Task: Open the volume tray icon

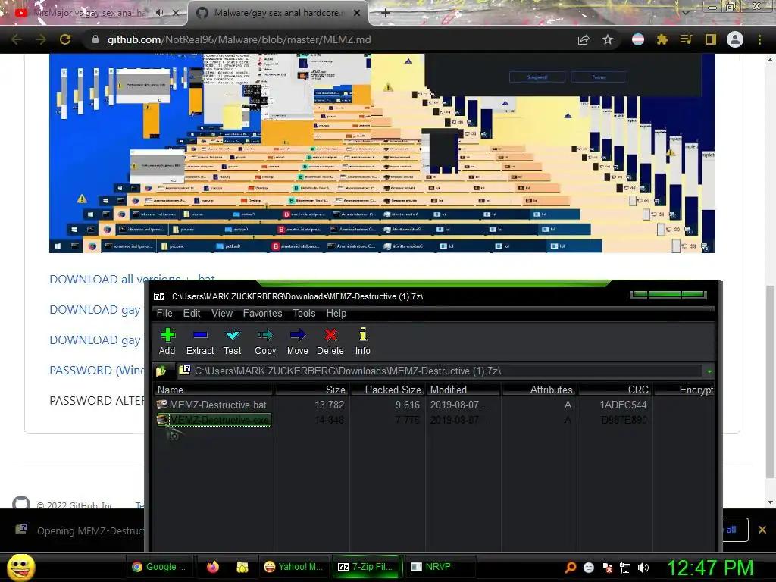Action: click(643, 568)
